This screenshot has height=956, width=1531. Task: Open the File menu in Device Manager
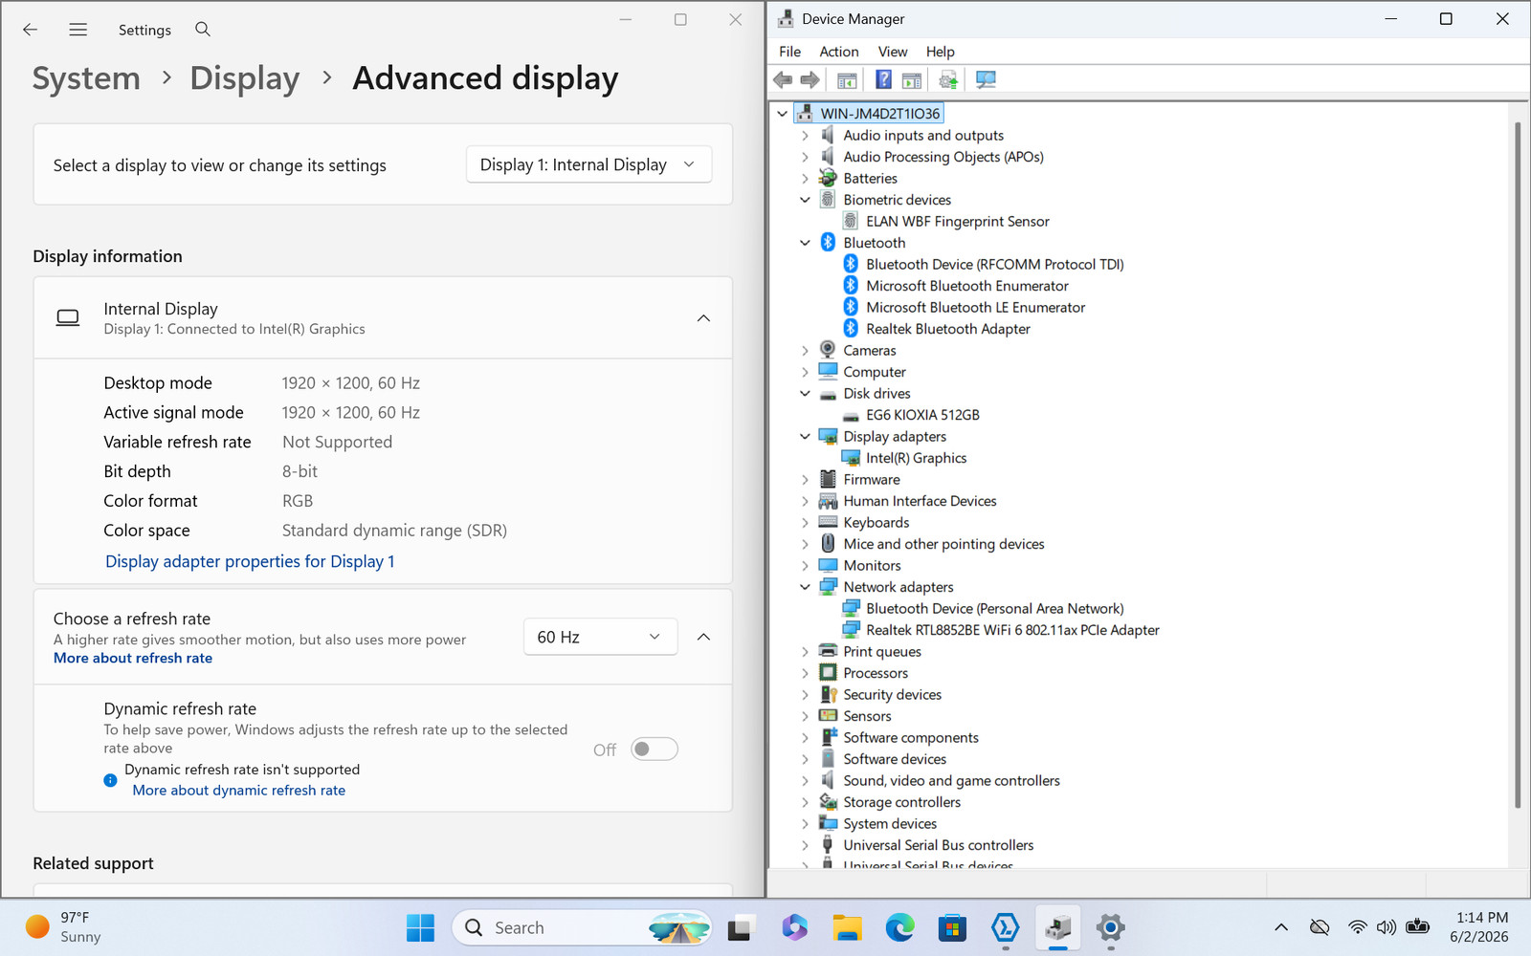[790, 52]
